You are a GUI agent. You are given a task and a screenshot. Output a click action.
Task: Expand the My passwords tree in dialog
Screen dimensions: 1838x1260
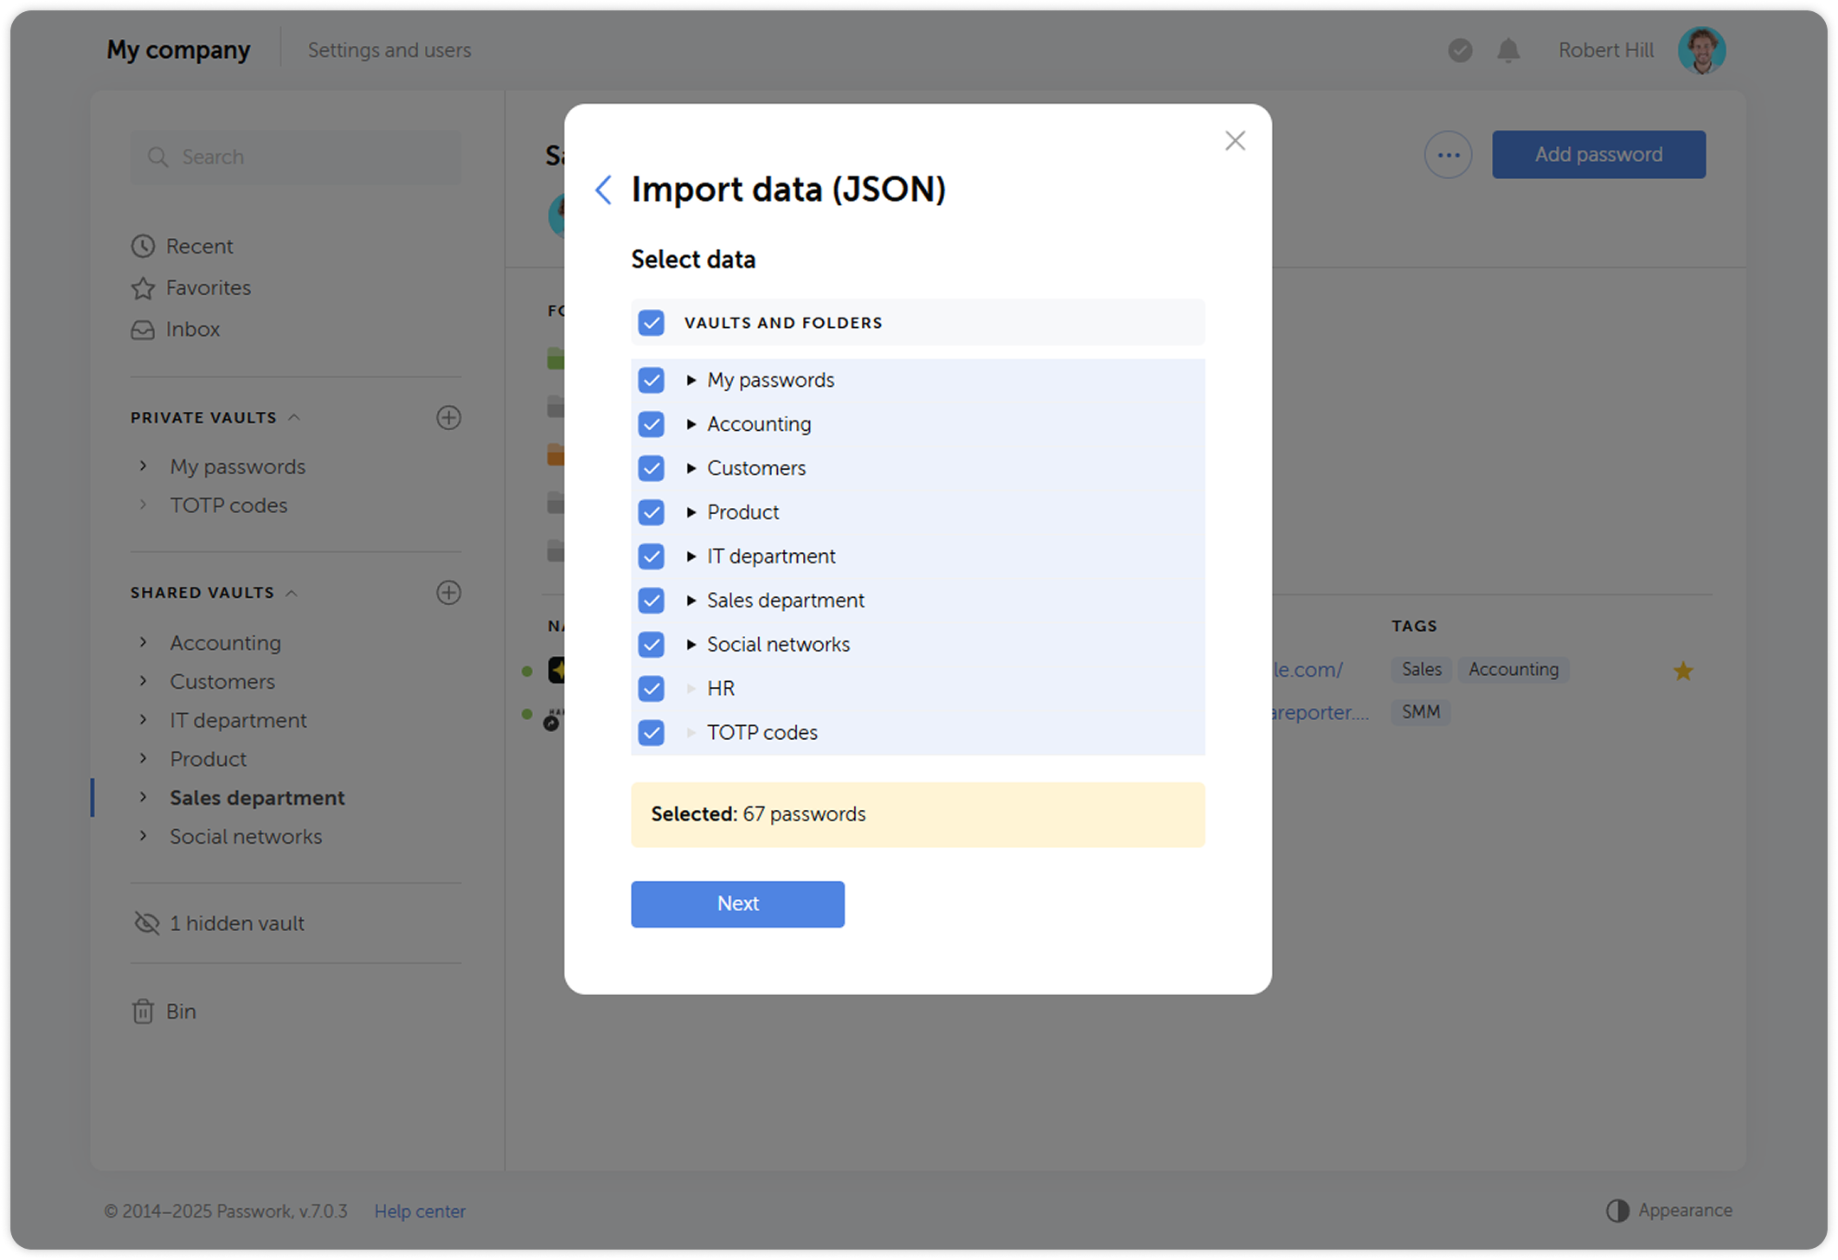[691, 379]
